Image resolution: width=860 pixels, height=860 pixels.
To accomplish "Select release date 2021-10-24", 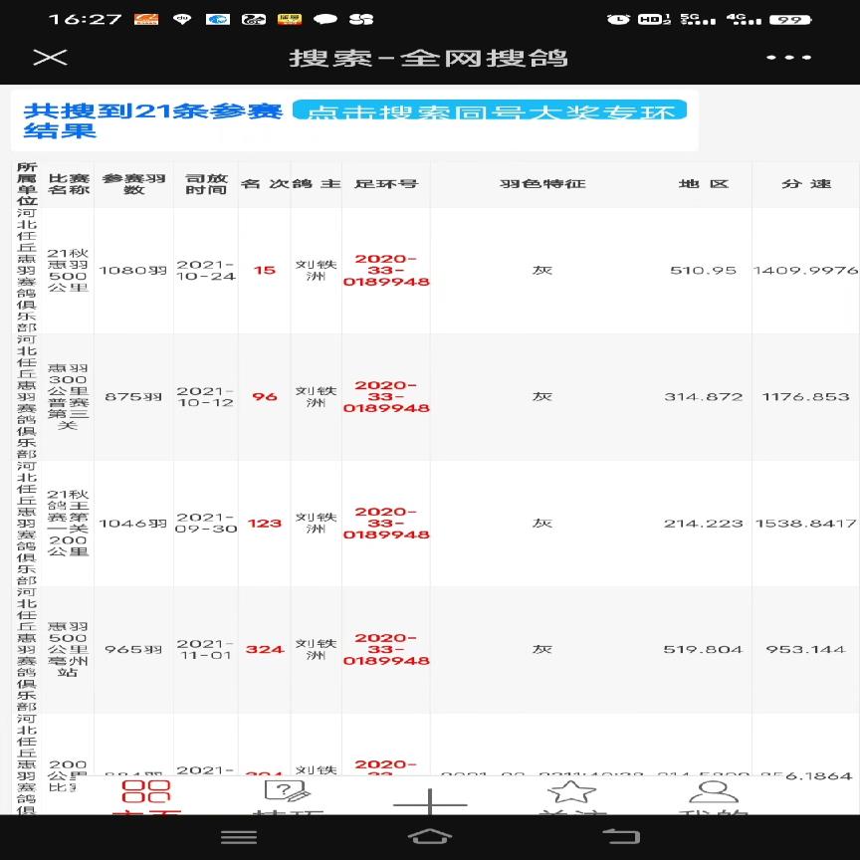I will [206, 271].
